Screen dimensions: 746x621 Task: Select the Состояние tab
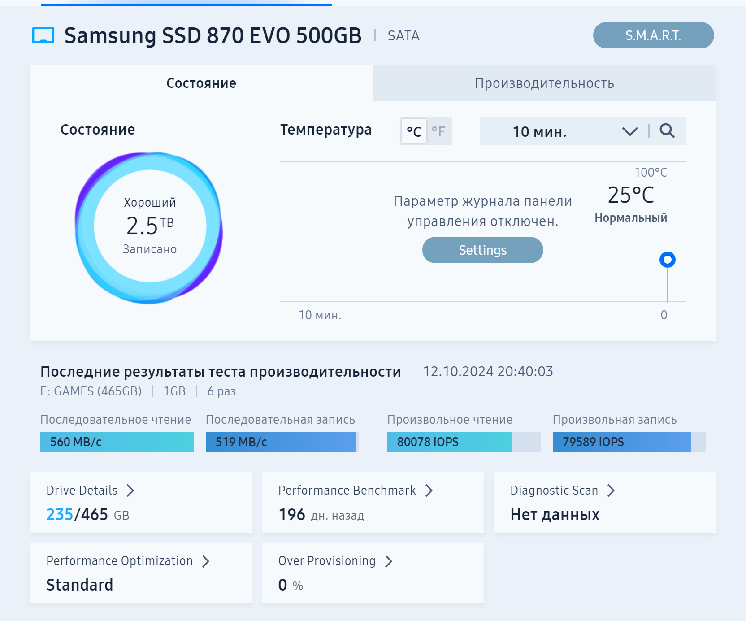pyautogui.click(x=201, y=83)
